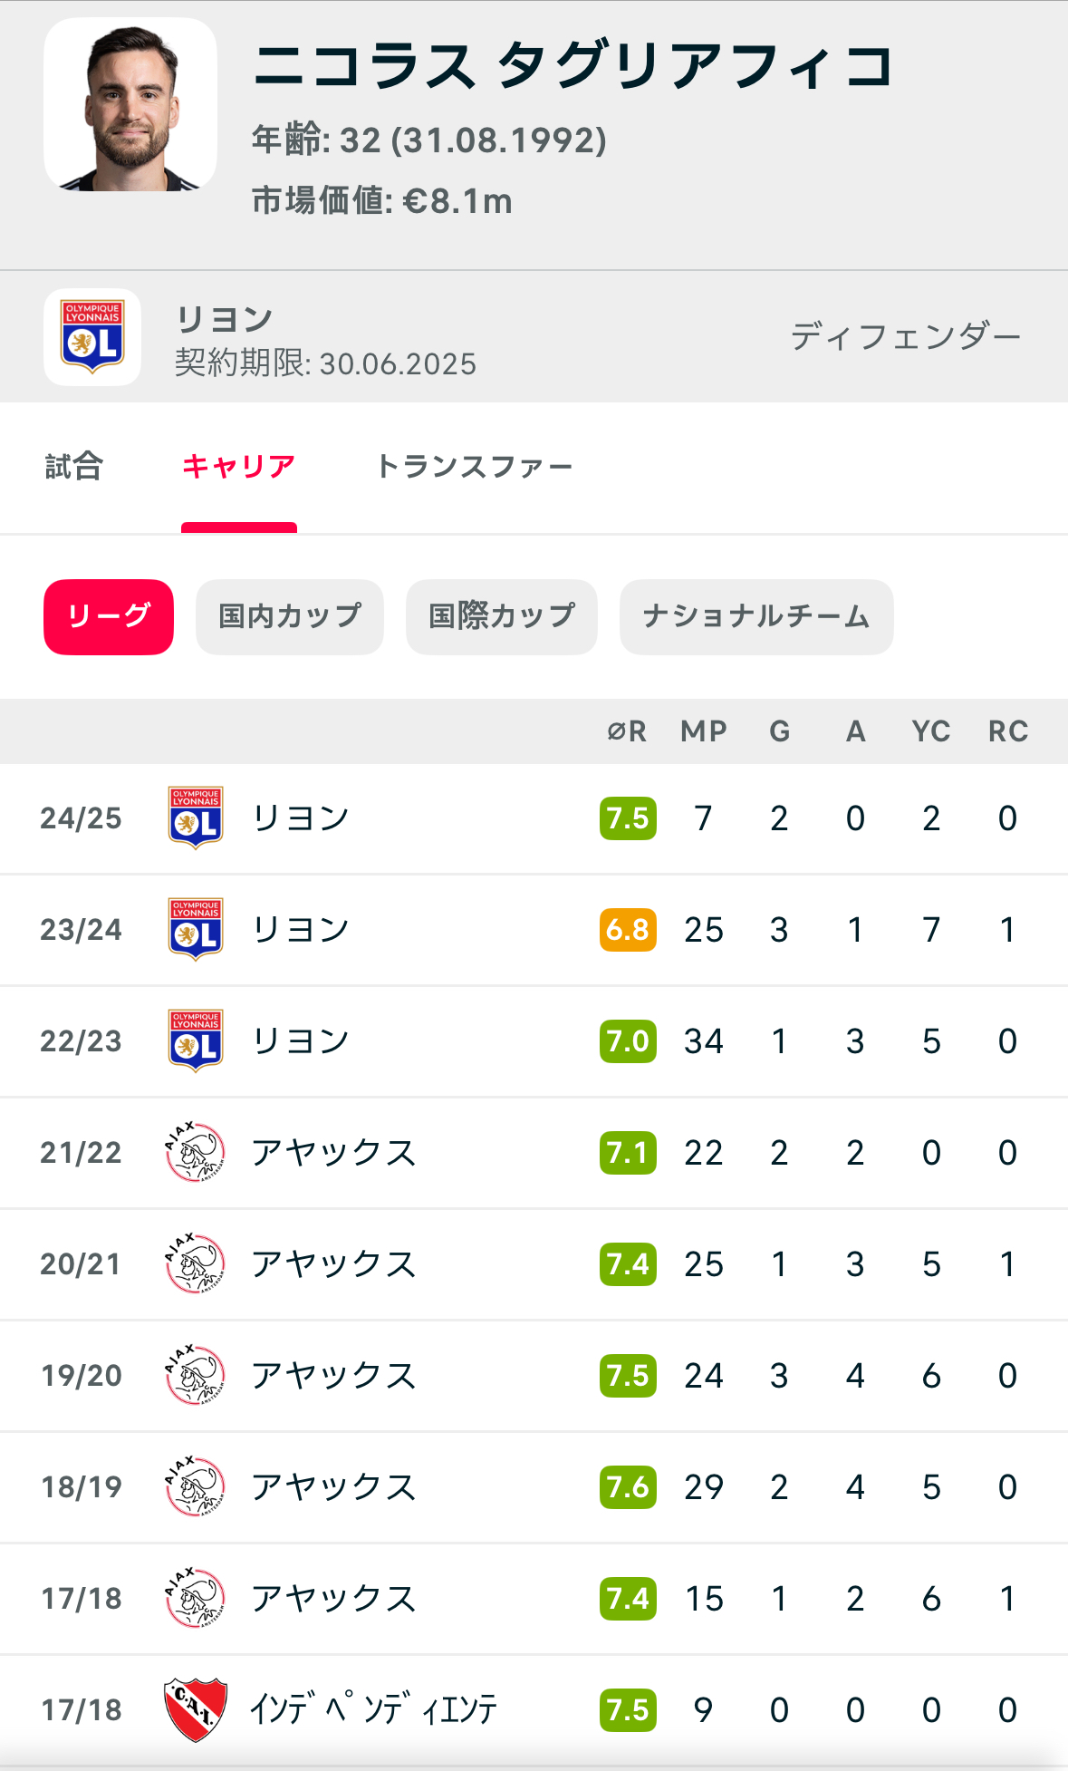This screenshot has height=1771, width=1068.
Task: Choose the ナショナルチーム filter
Action: tap(756, 616)
